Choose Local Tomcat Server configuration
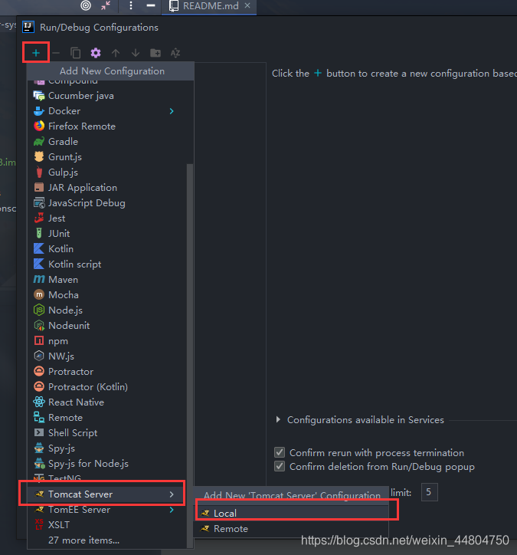Viewport: 517px width, 555px height. coord(292,514)
